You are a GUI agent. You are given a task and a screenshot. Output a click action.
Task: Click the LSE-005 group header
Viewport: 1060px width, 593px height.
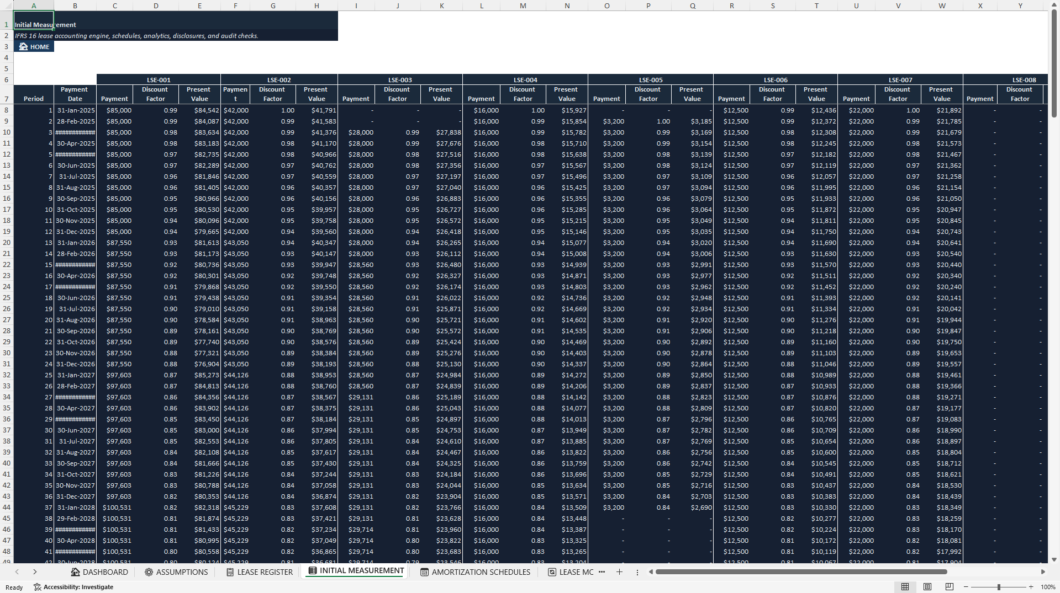coord(651,80)
